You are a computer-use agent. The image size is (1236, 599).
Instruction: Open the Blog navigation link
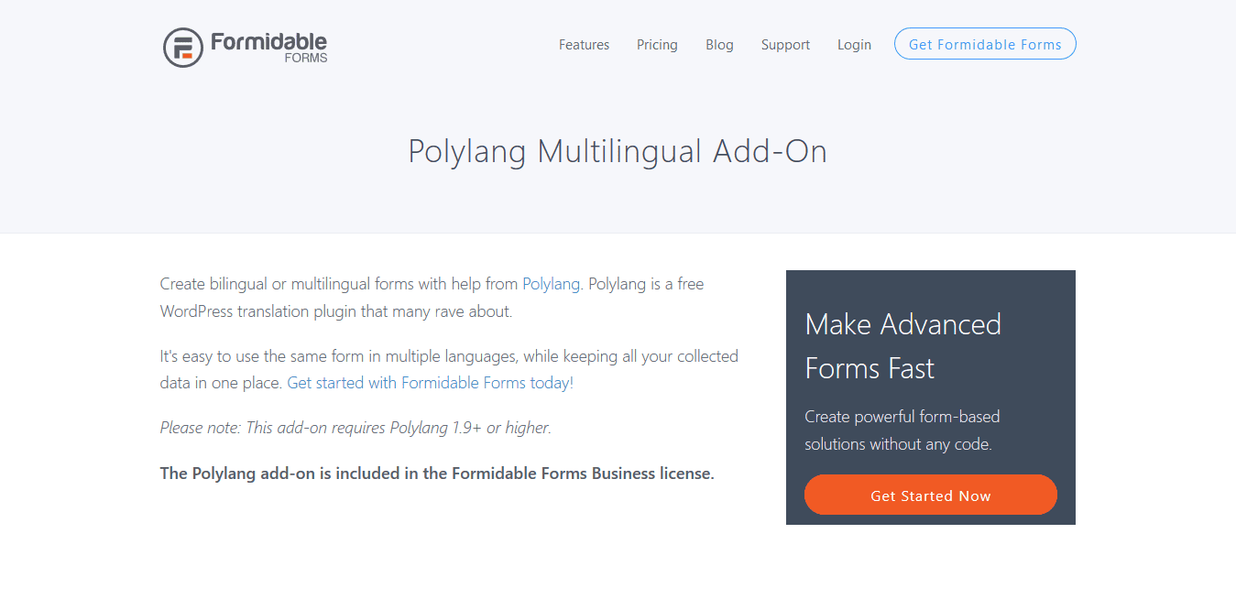click(719, 45)
